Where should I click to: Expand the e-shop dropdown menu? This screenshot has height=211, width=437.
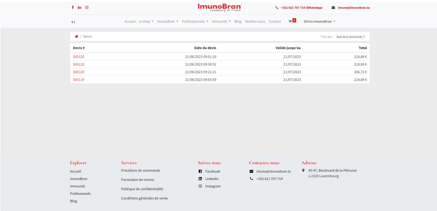coord(145,22)
